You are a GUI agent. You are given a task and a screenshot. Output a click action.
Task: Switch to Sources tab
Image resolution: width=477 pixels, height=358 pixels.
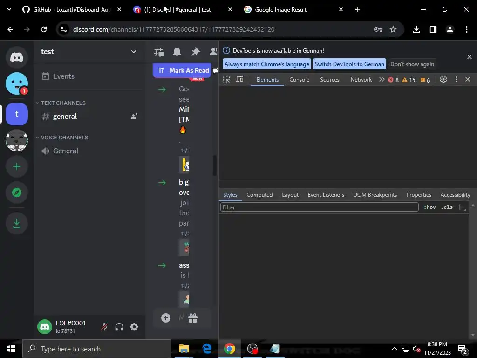330,80
